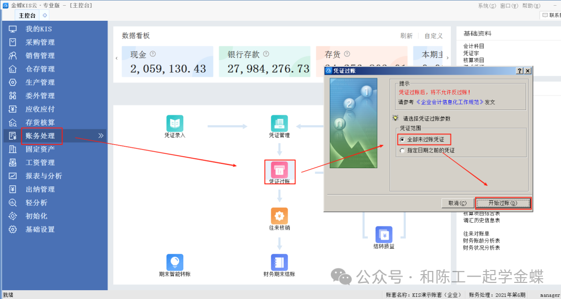Click 自定义 on the data board

[433, 36]
